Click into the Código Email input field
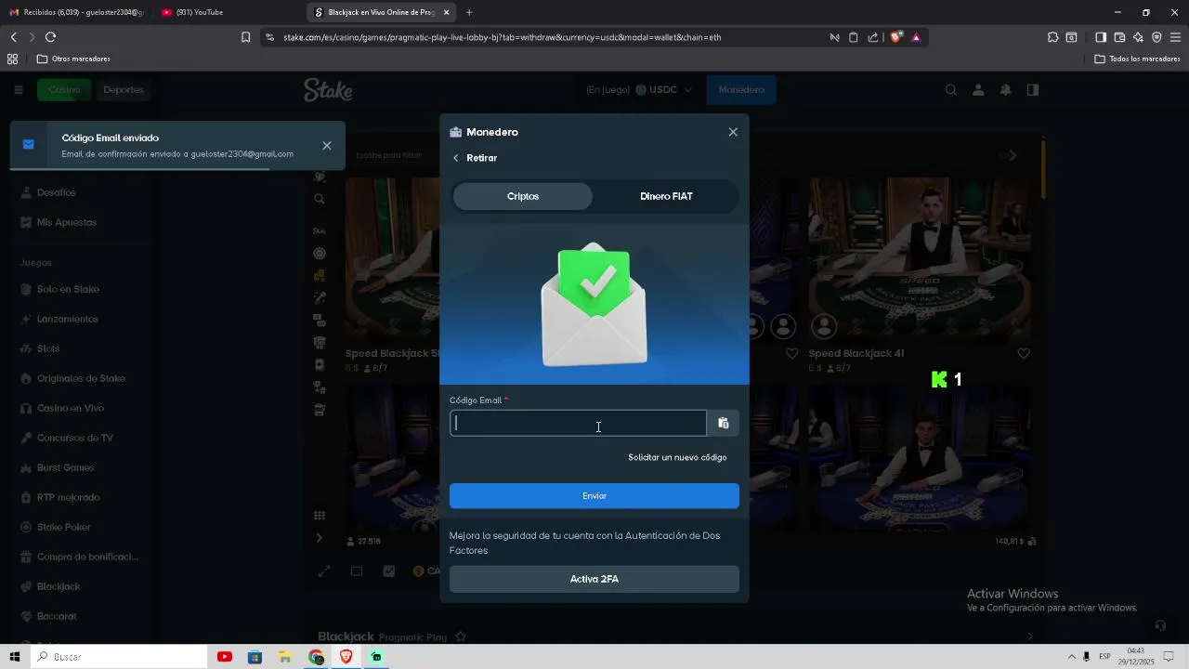Viewport: 1189px width, 669px height. (x=578, y=424)
